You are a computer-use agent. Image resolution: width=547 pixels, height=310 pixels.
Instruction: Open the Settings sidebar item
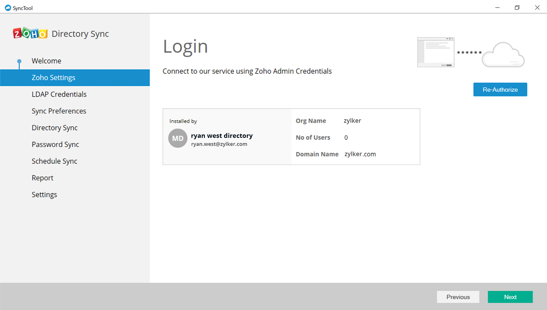44,195
